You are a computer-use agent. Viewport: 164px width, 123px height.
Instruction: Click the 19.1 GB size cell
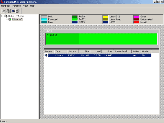85,55
